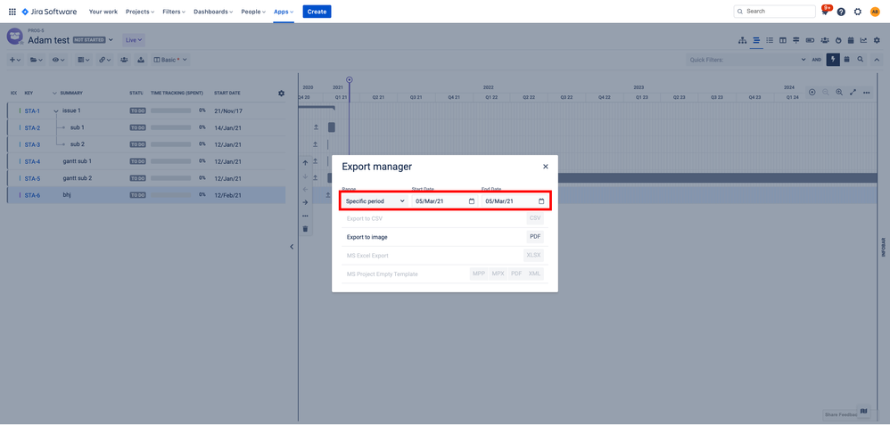The image size is (890, 425).
Task: Open the reports chart module icon
Action: pos(863,40)
